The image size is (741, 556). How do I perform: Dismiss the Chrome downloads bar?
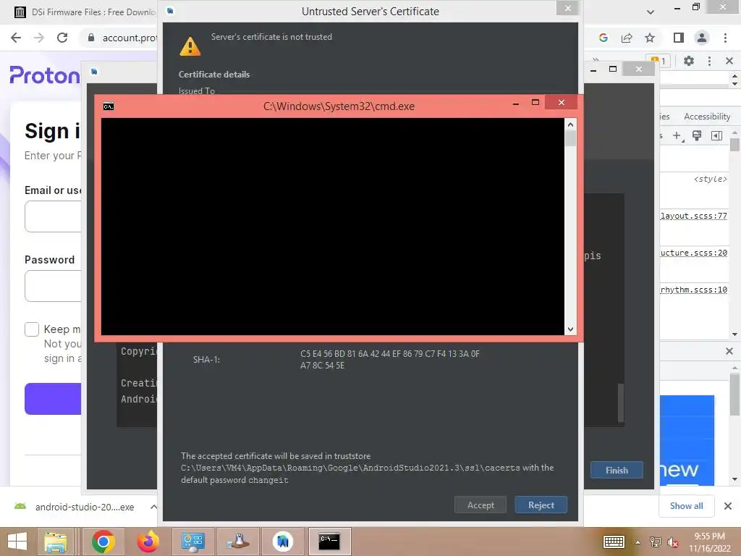728,506
